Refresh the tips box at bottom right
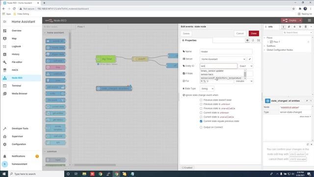314x177 pixels. click(308, 144)
